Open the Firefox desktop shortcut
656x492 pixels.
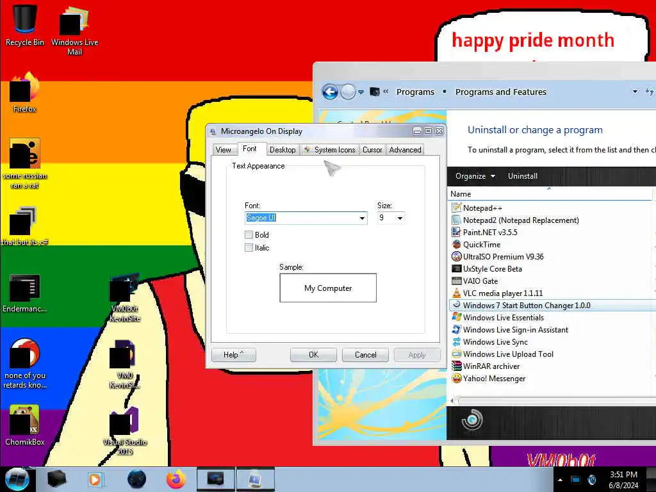pos(25,93)
